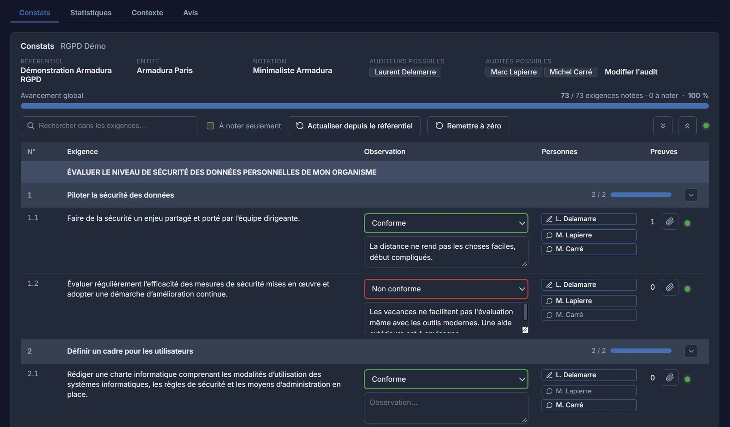Click the 'Avancement global' progress bar

click(365, 106)
